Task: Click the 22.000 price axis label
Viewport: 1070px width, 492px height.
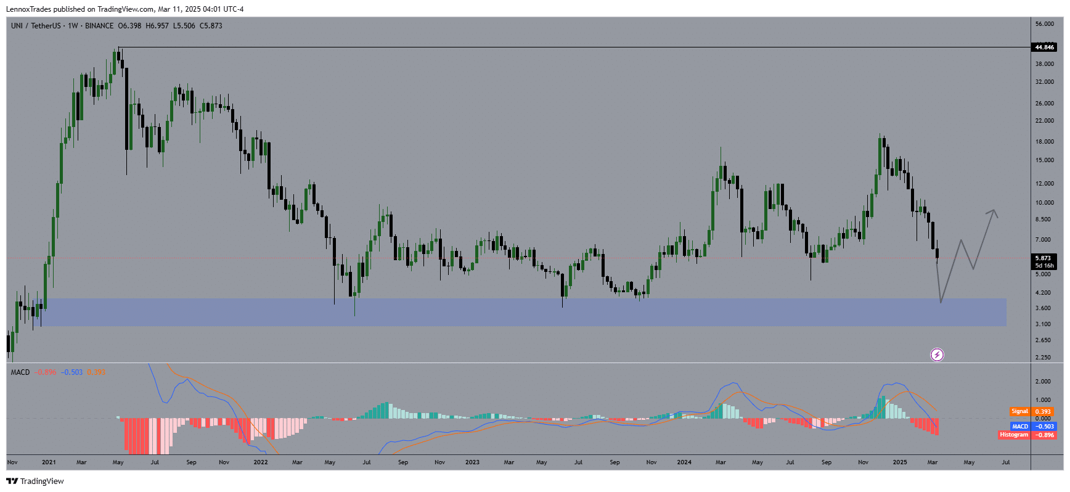Action: click(x=1045, y=121)
